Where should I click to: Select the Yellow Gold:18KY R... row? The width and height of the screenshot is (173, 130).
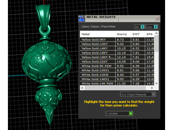coord(117,57)
